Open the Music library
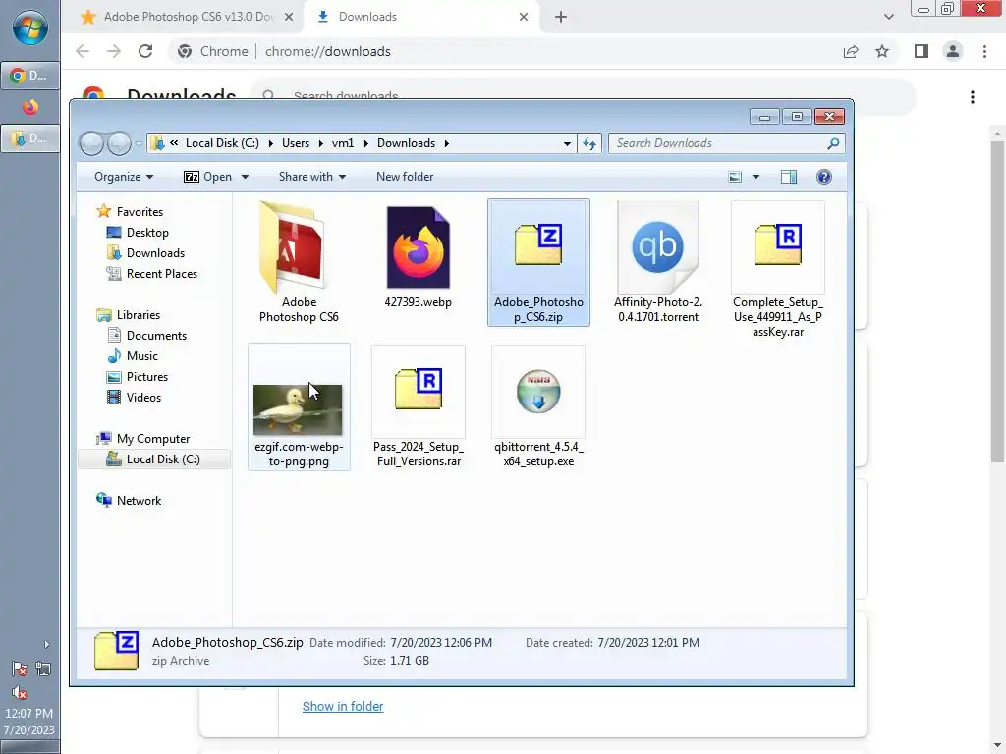 pyautogui.click(x=141, y=355)
